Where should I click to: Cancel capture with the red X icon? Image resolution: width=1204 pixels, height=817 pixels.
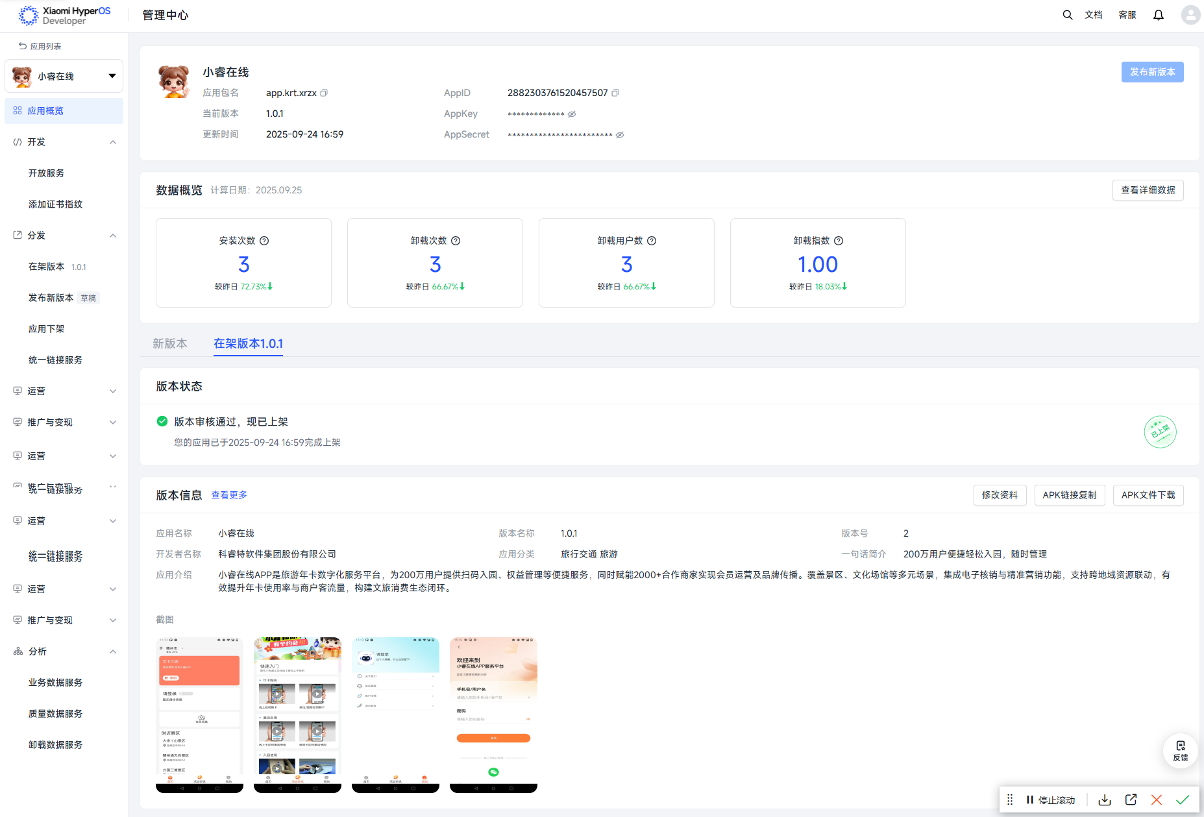point(1157,799)
